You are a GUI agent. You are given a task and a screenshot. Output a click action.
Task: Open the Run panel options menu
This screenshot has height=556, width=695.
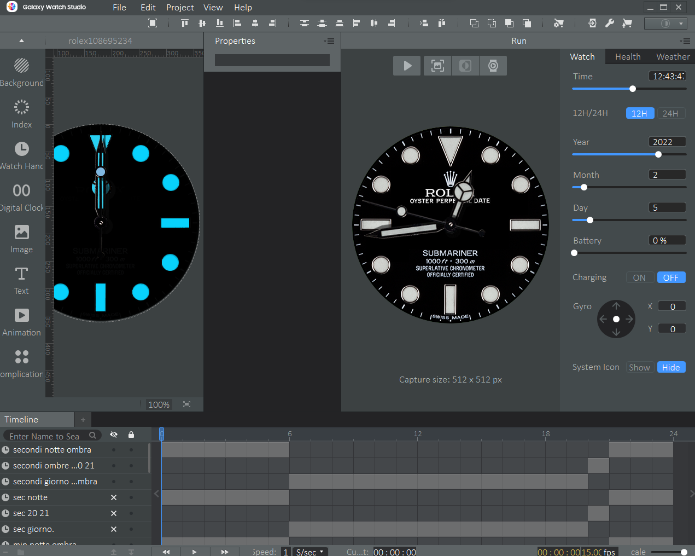tap(685, 41)
